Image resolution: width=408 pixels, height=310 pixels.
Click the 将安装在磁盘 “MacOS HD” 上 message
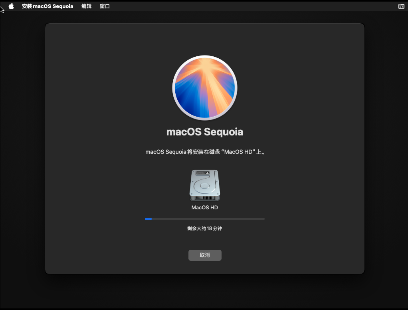pyautogui.click(x=205, y=152)
